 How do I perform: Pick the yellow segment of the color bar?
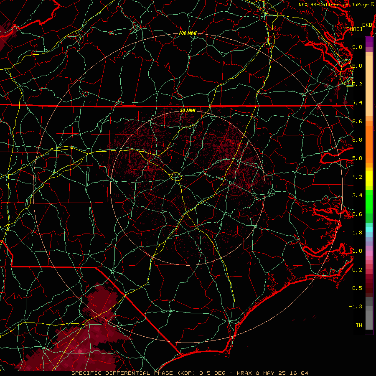(369, 178)
